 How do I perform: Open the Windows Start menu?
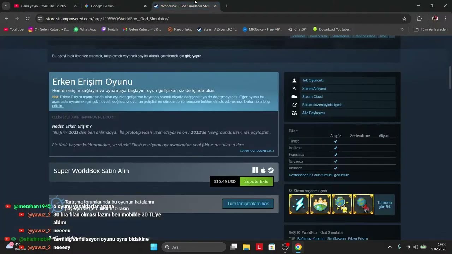tap(154, 247)
